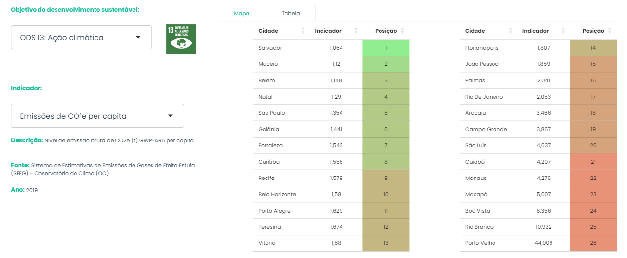Select the Manaus city cell

click(489, 178)
